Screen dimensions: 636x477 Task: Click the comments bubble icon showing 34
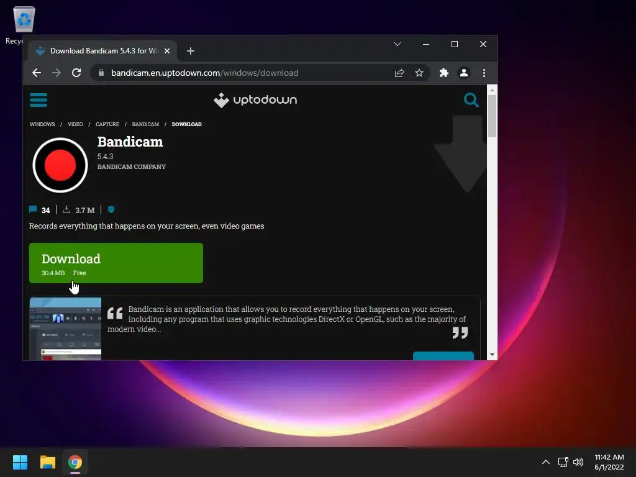point(34,209)
